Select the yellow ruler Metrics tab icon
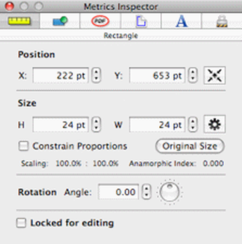The image size is (242, 244). click(x=19, y=21)
